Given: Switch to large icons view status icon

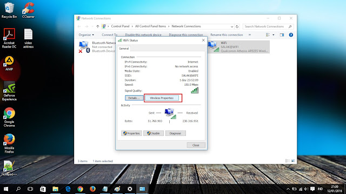Looking at the screenshot, I should tap(293, 161).
